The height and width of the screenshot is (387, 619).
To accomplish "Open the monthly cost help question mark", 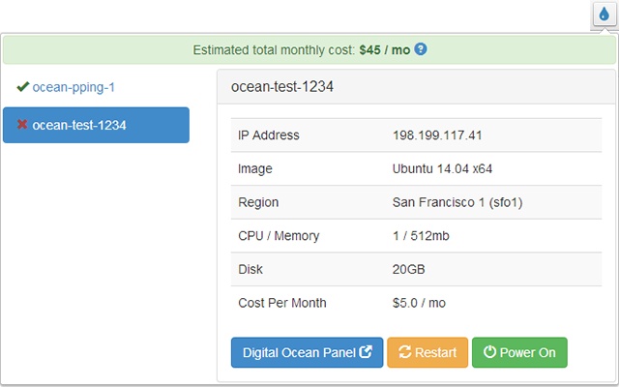I will click(421, 49).
